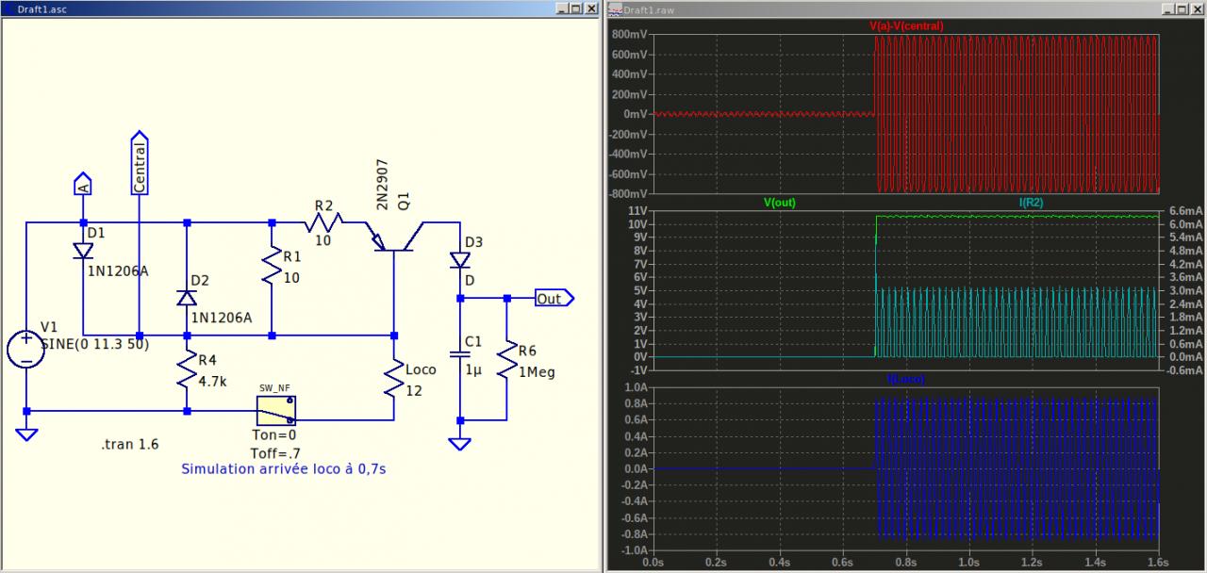Click the ground symbol below V1
This screenshot has width=1207, height=573.
pos(26,434)
